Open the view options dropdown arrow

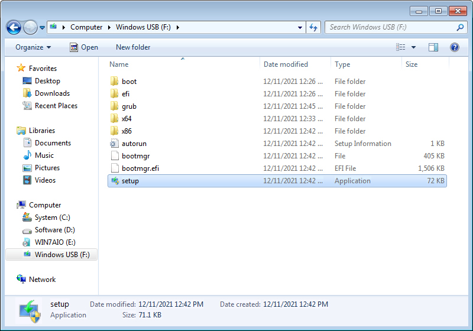pos(413,47)
